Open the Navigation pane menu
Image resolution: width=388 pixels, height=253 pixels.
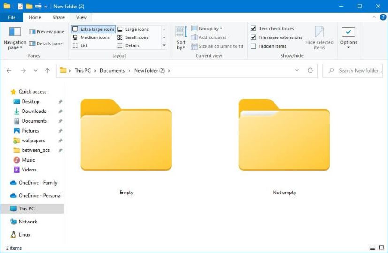pyautogui.click(x=15, y=38)
